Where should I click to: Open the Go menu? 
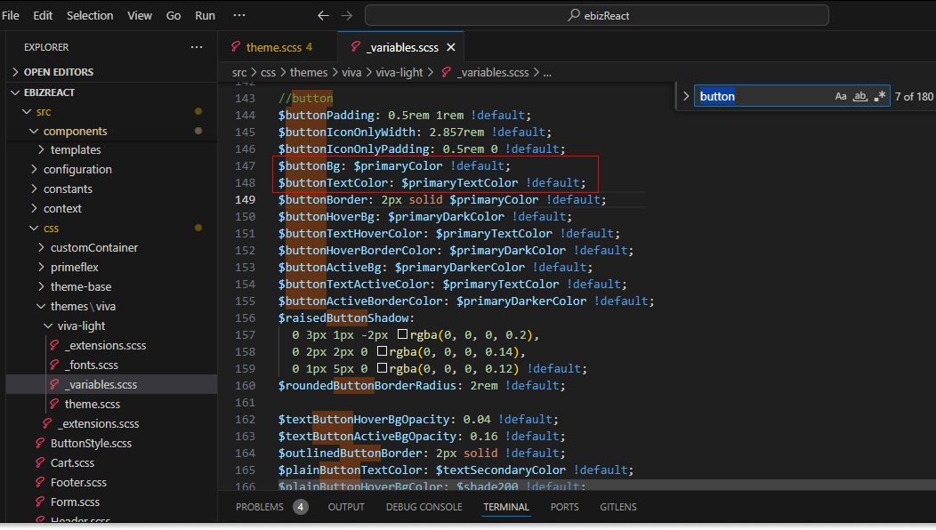(173, 15)
